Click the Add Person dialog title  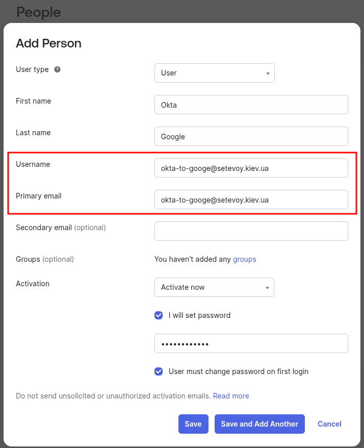pos(48,43)
